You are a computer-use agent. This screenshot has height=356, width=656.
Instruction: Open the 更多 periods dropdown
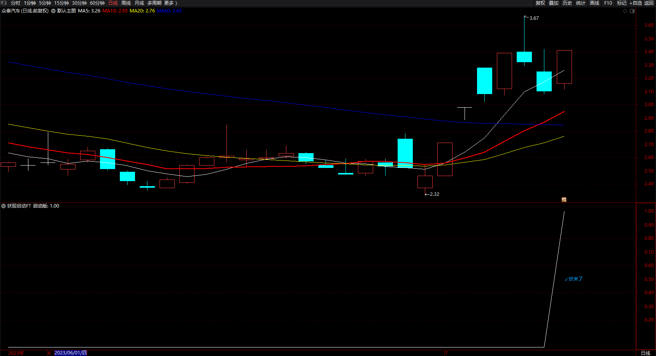[171, 3]
